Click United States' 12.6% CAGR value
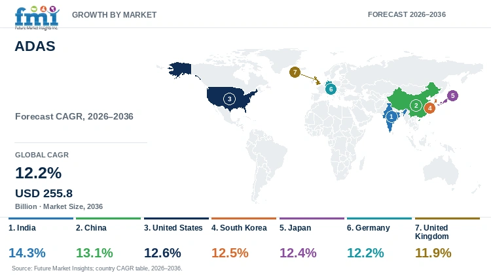 click(x=162, y=253)
